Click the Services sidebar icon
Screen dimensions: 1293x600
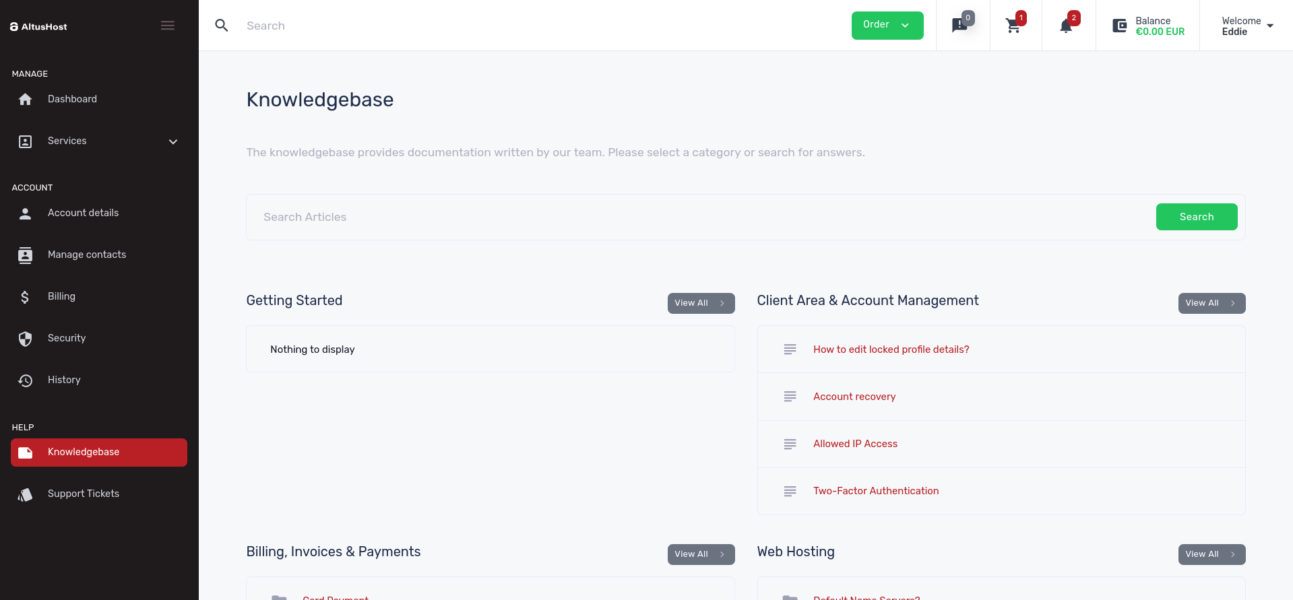click(x=25, y=141)
